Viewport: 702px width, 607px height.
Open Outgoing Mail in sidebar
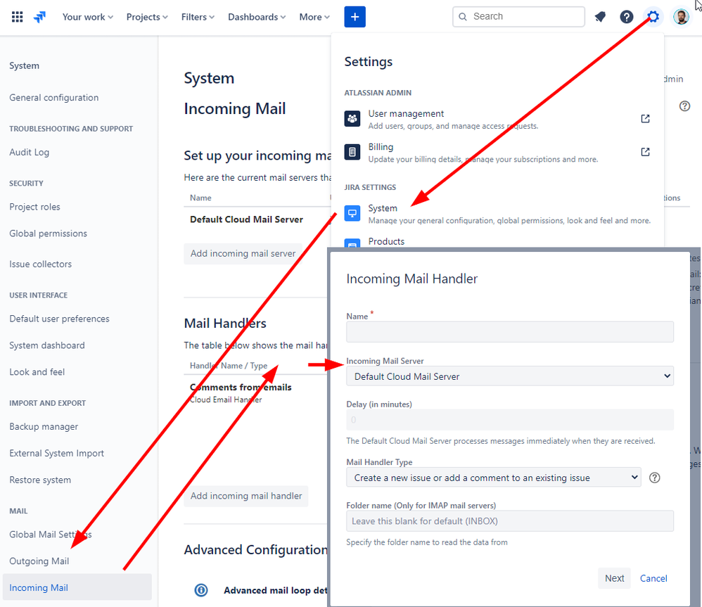39,561
